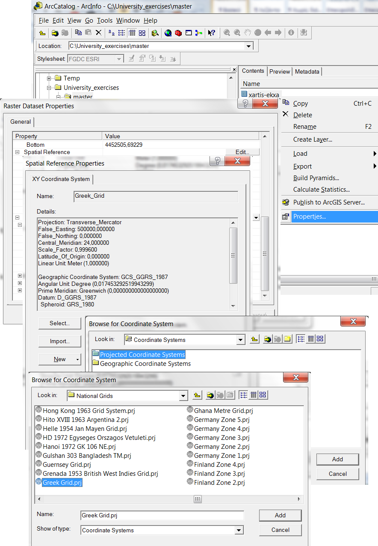Open the Stylesheet FGDC ESRI dropdown

120,59
